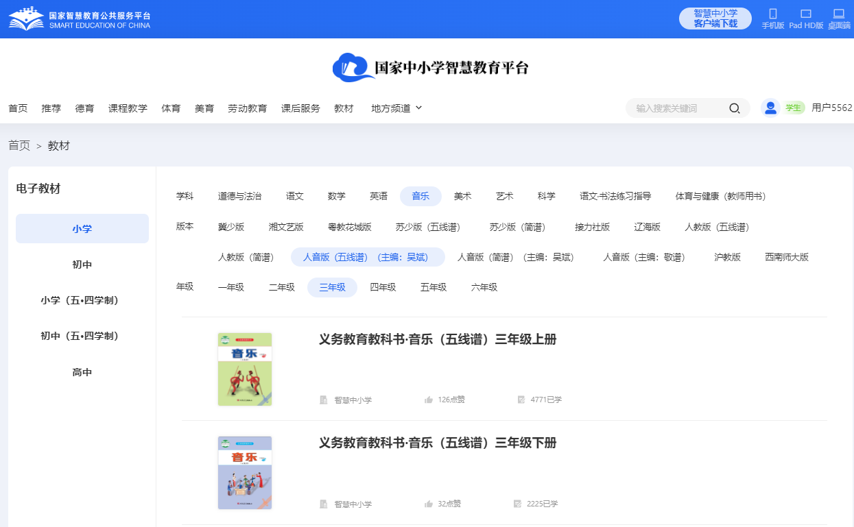Image resolution: width=854 pixels, height=527 pixels.
Task: Select the 辽海版 edition
Action: pyautogui.click(x=648, y=227)
